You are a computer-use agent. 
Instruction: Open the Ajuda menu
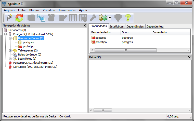tap(83, 10)
